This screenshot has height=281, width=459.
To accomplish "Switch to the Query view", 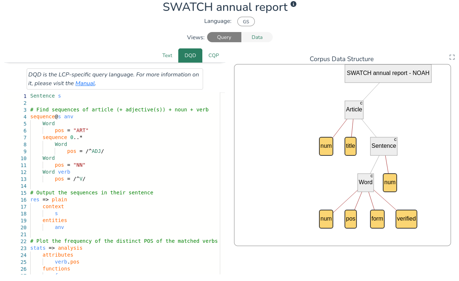I will [x=224, y=37].
